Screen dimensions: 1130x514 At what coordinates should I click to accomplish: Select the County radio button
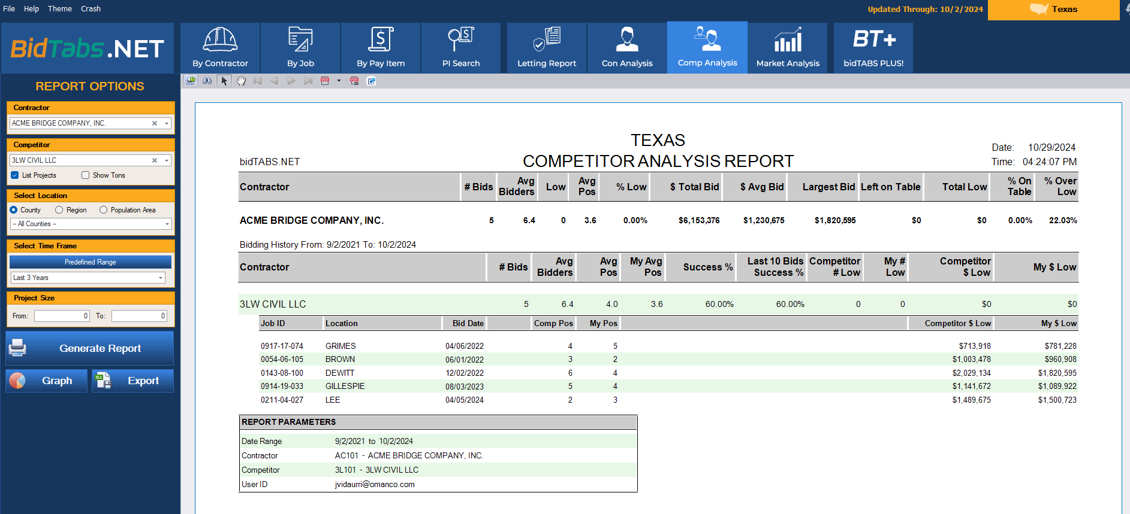point(13,210)
